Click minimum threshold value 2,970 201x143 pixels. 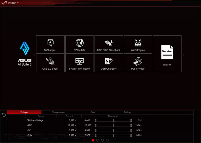[x=87, y=135]
